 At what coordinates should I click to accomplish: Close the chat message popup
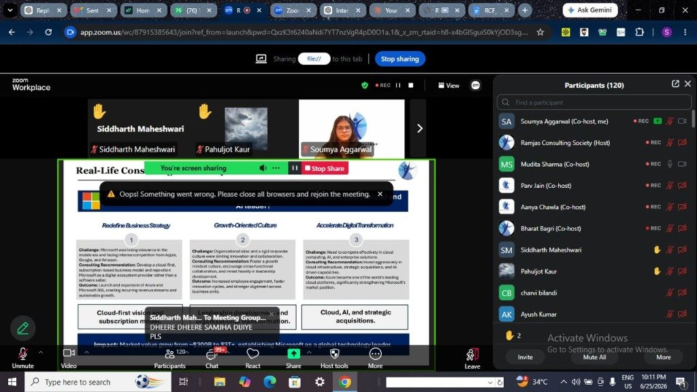[272, 313]
